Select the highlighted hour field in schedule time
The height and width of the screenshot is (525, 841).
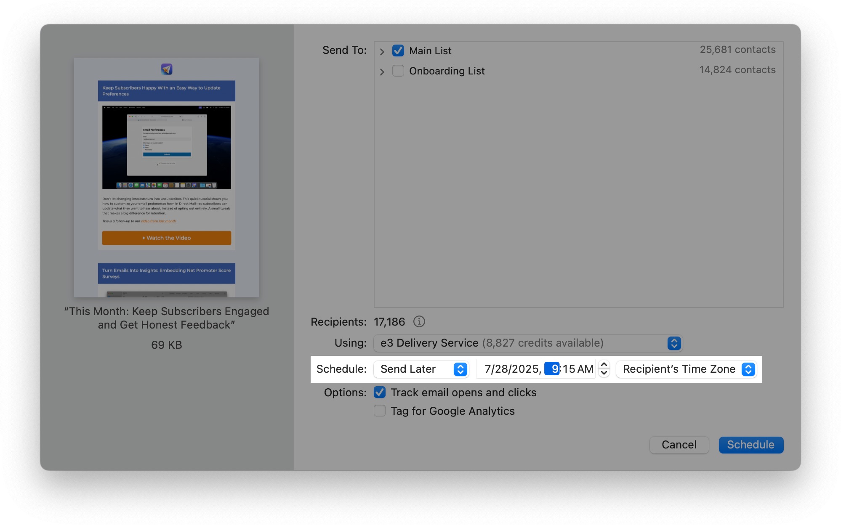[x=552, y=369]
